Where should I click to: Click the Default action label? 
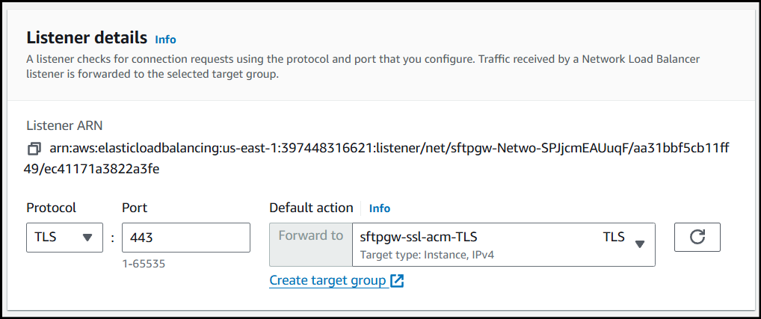311,208
